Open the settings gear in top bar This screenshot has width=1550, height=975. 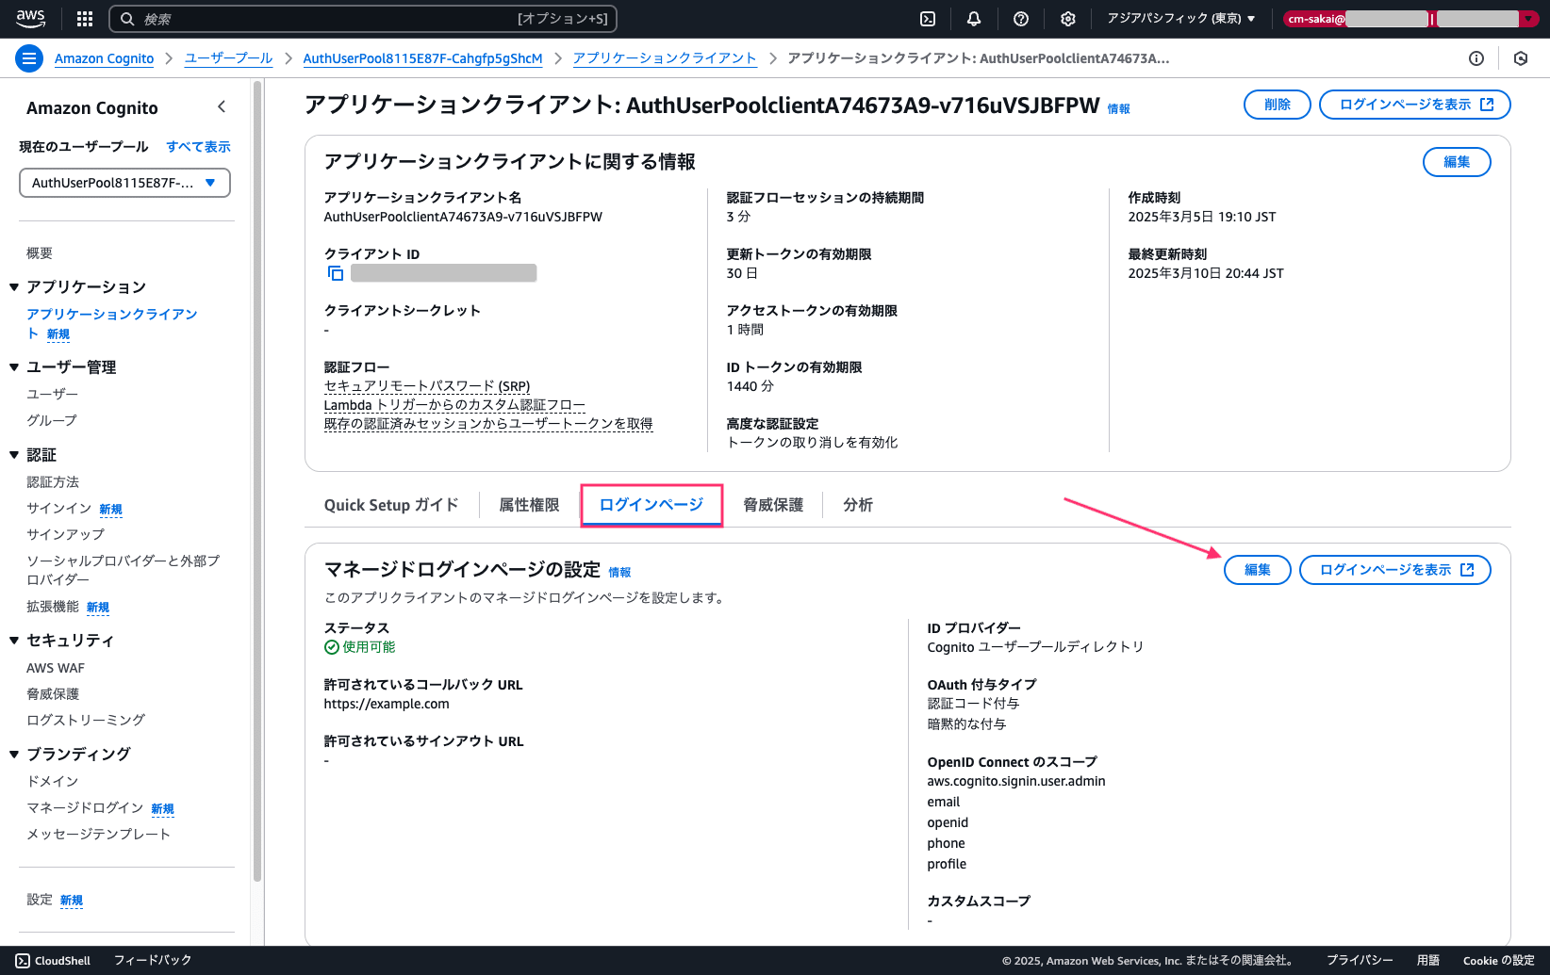pos(1068,19)
